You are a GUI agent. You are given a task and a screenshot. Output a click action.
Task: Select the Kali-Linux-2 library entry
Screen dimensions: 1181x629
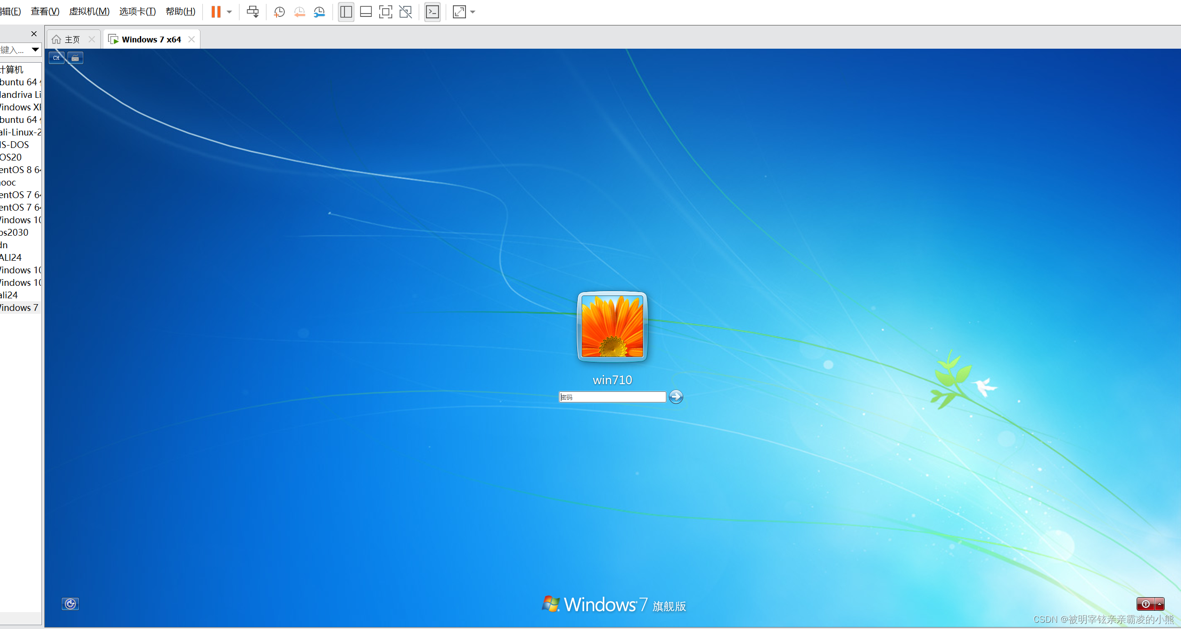coord(21,132)
